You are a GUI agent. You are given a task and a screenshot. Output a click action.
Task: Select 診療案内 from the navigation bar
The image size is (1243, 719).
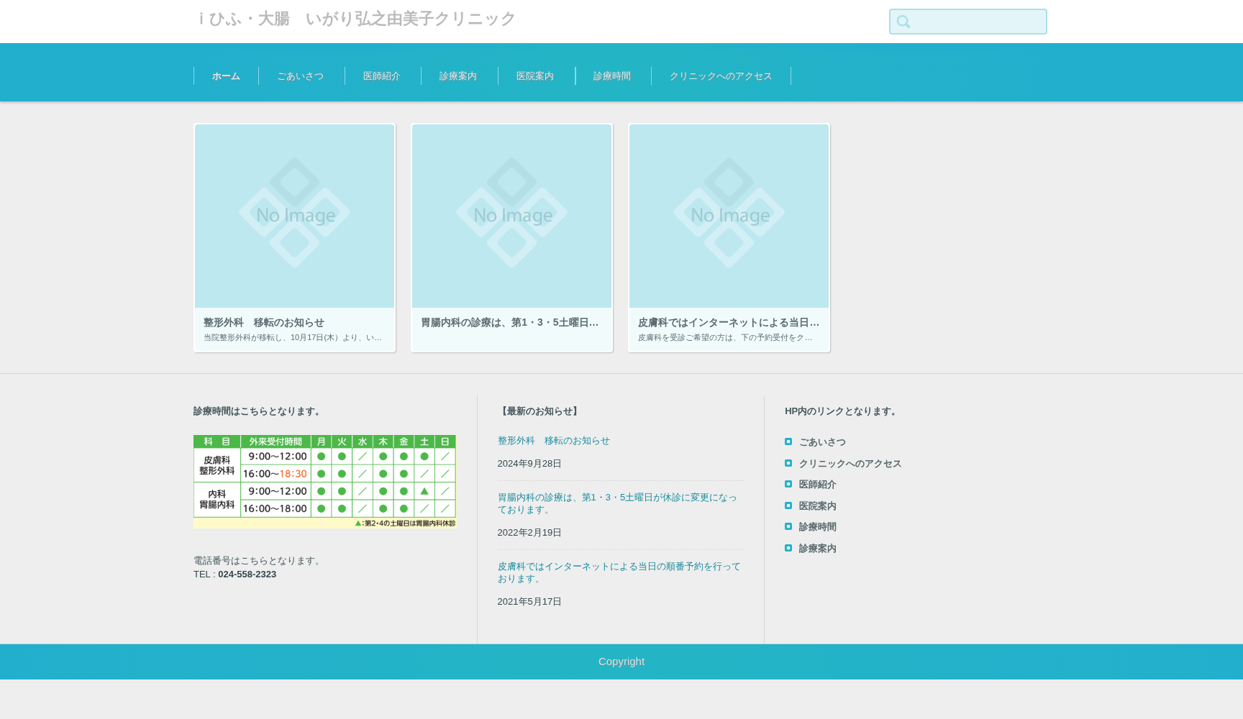pyautogui.click(x=458, y=76)
